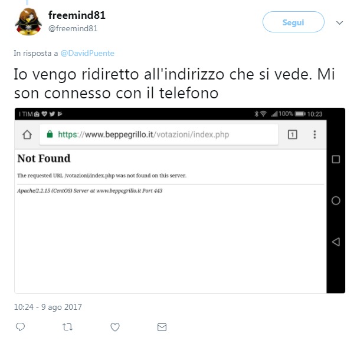
Task: Tap the Android home circle button
Action: [336, 201]
